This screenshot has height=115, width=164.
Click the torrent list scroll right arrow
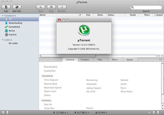162,56
